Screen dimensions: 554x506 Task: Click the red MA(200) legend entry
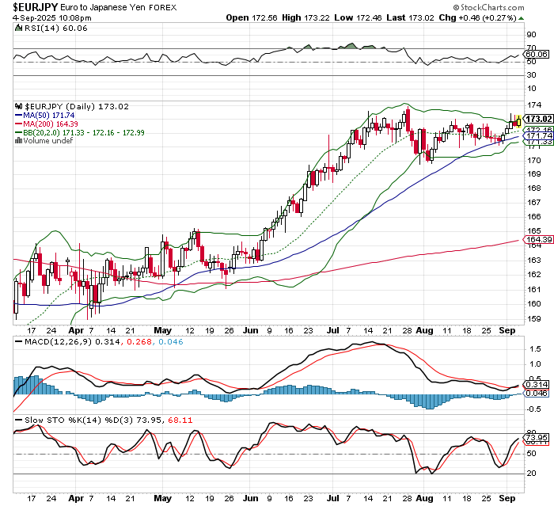click(47, 124)
